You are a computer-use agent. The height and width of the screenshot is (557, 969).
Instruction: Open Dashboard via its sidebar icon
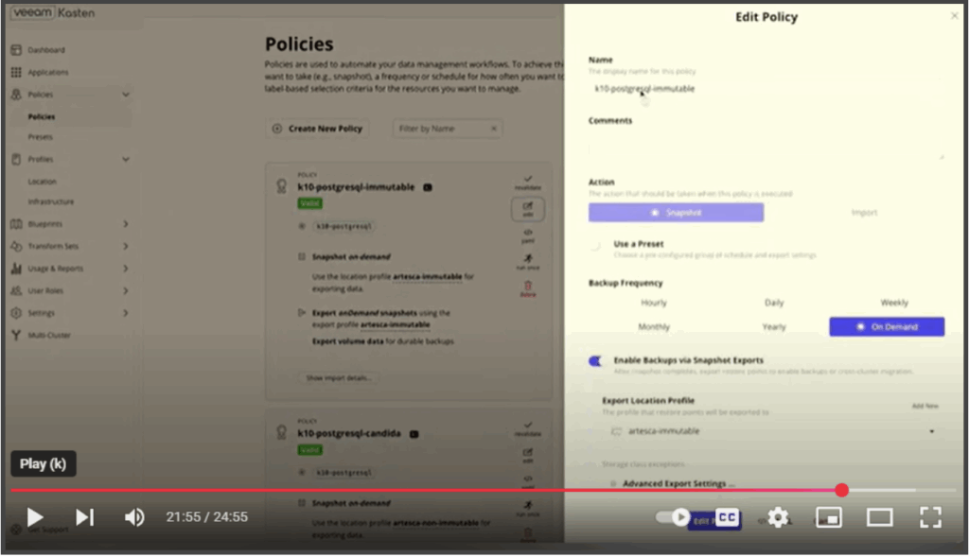click(x=16, y=50)
